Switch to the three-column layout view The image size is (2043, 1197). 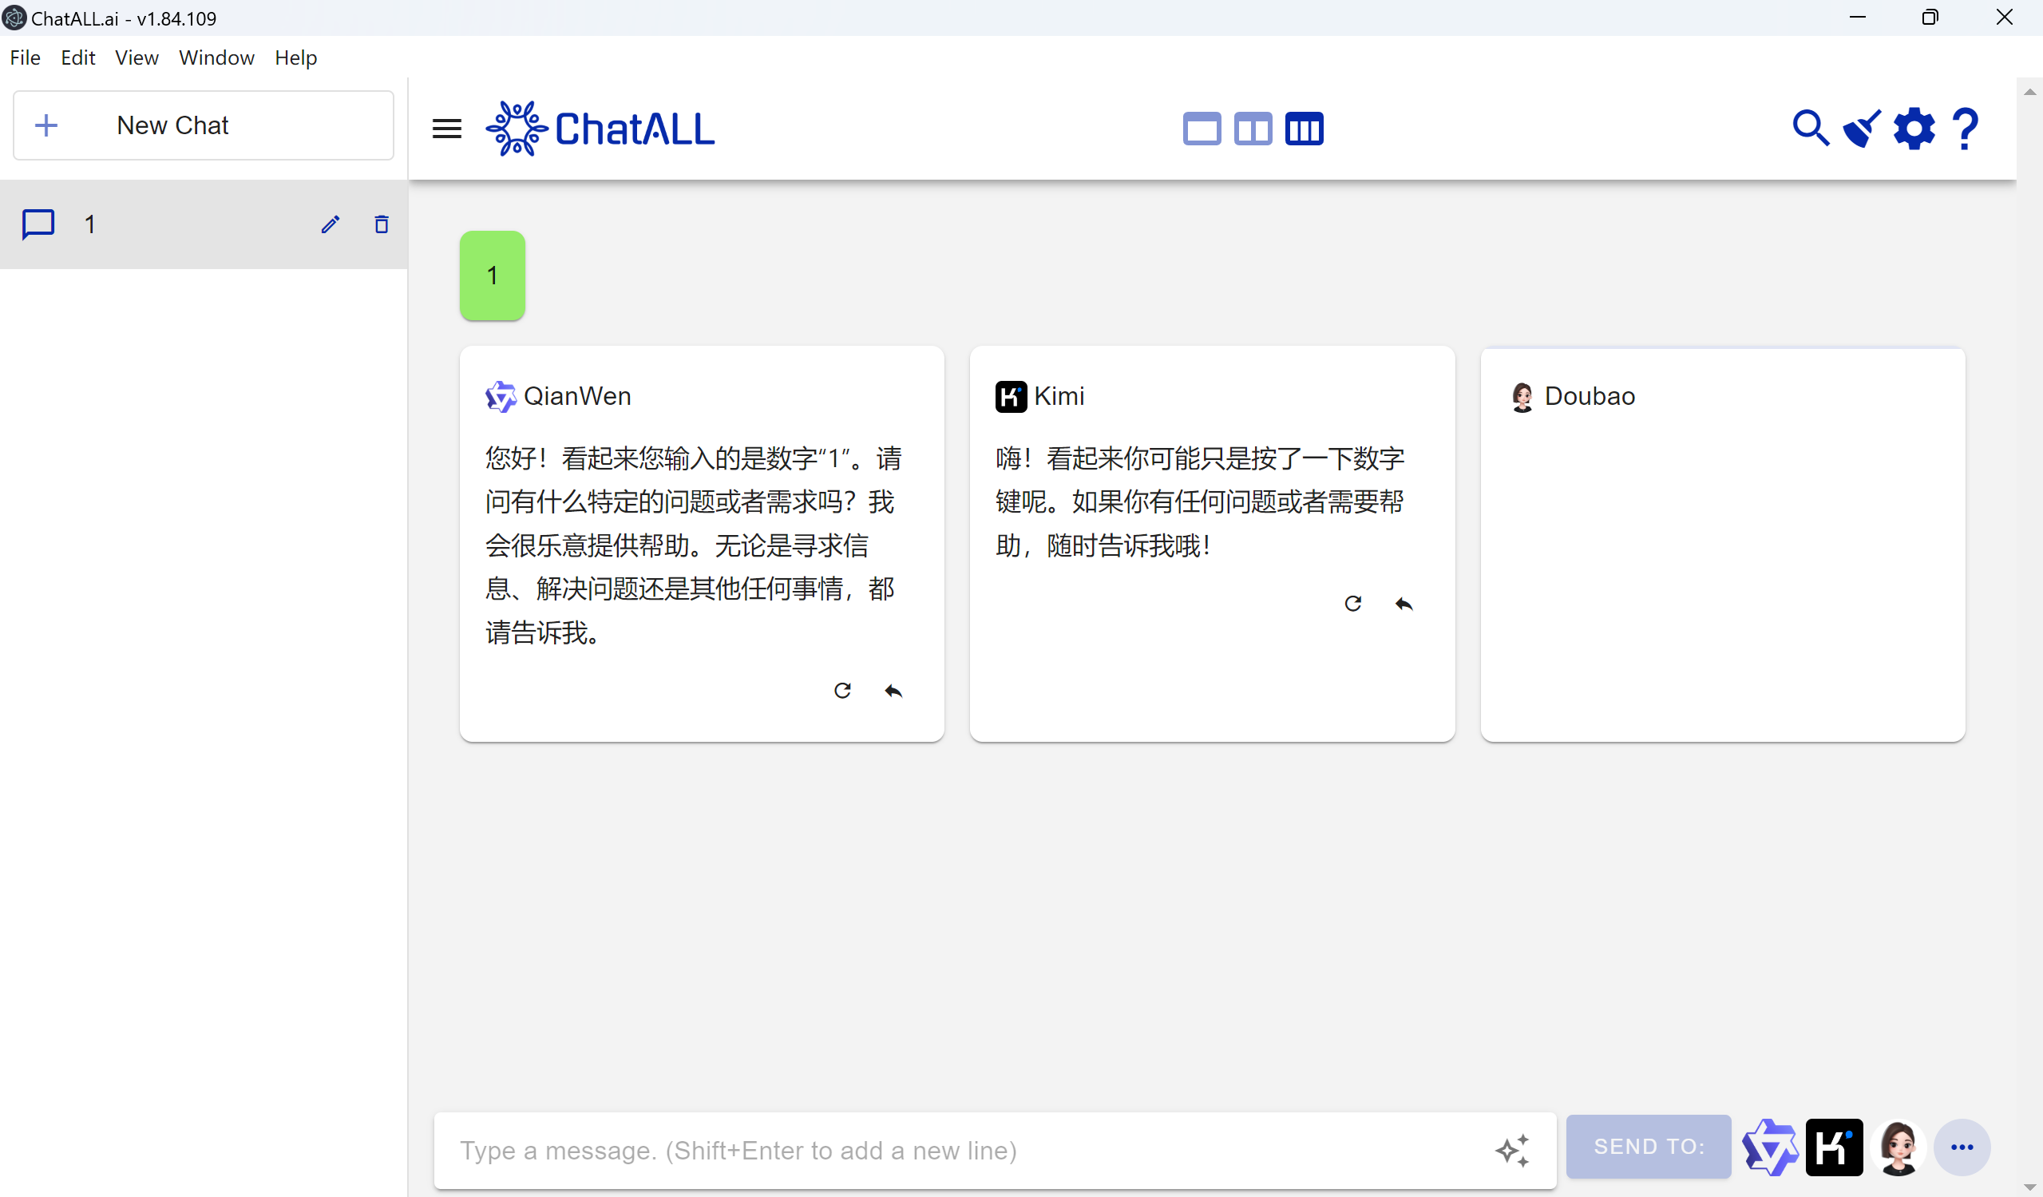tap(1304, 128)
